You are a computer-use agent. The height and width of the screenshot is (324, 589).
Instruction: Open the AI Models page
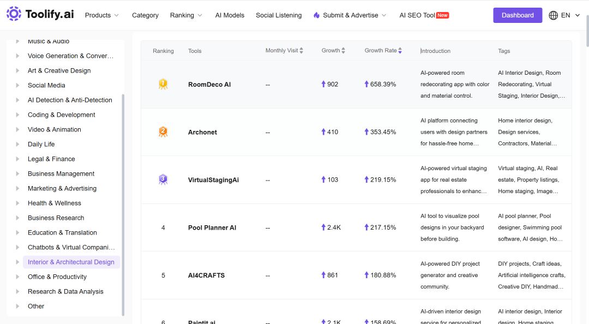230,15
